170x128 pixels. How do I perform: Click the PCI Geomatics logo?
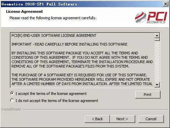pos(151,17)
